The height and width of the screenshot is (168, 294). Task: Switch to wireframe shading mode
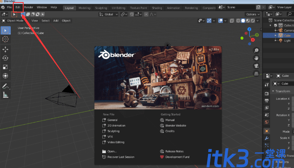[238, 21]
